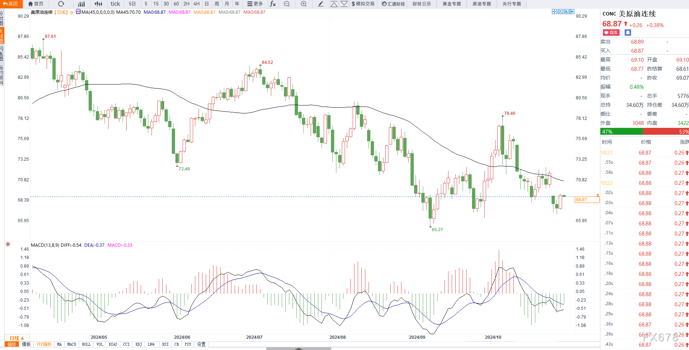Image resolution: width=689 pixels, height=350 pixels.
Task: Zoom out the chart with the minus magnifier
Action: [286, 4]
